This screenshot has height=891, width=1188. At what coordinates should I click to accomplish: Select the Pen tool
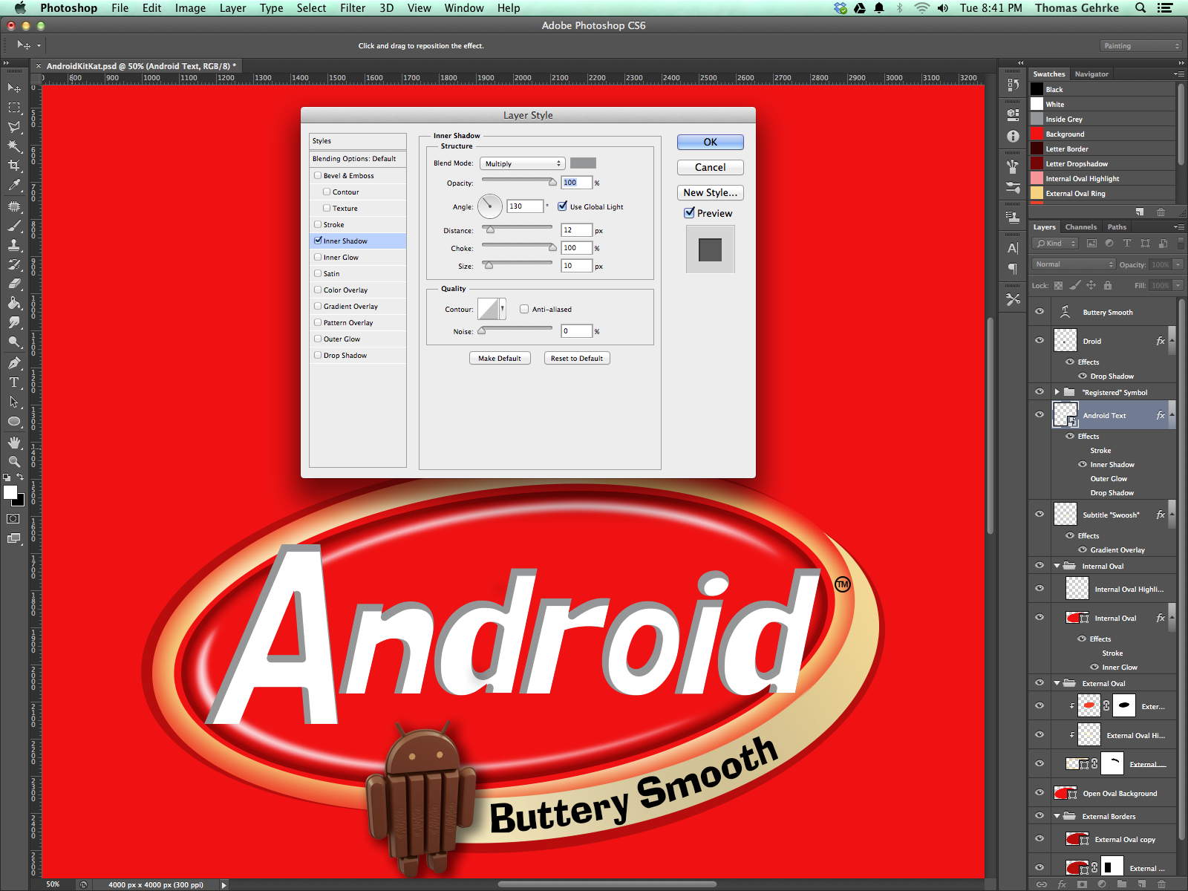[14, 363]
